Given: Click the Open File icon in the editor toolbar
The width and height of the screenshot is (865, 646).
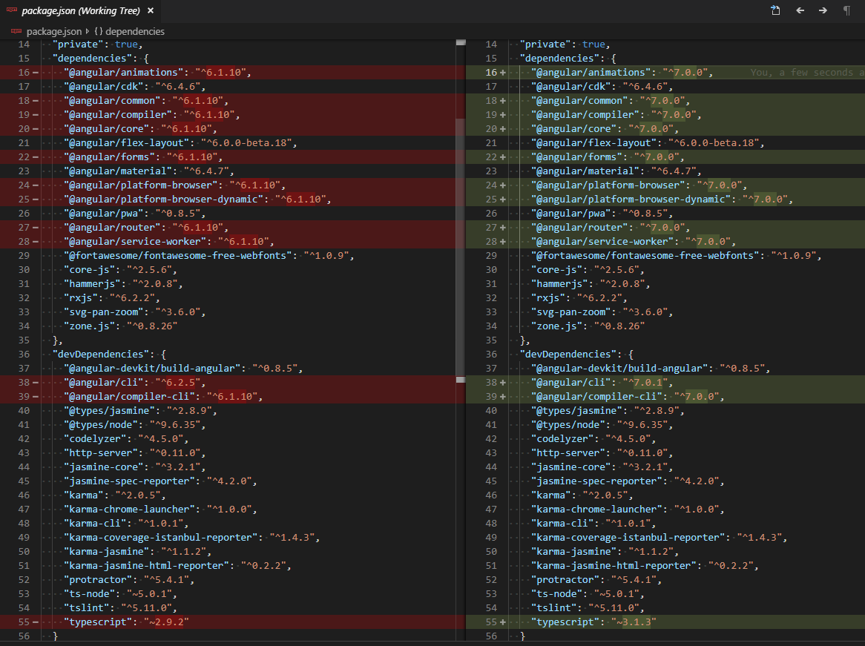Looking at the screenshot, I should [x=775, y=10].
